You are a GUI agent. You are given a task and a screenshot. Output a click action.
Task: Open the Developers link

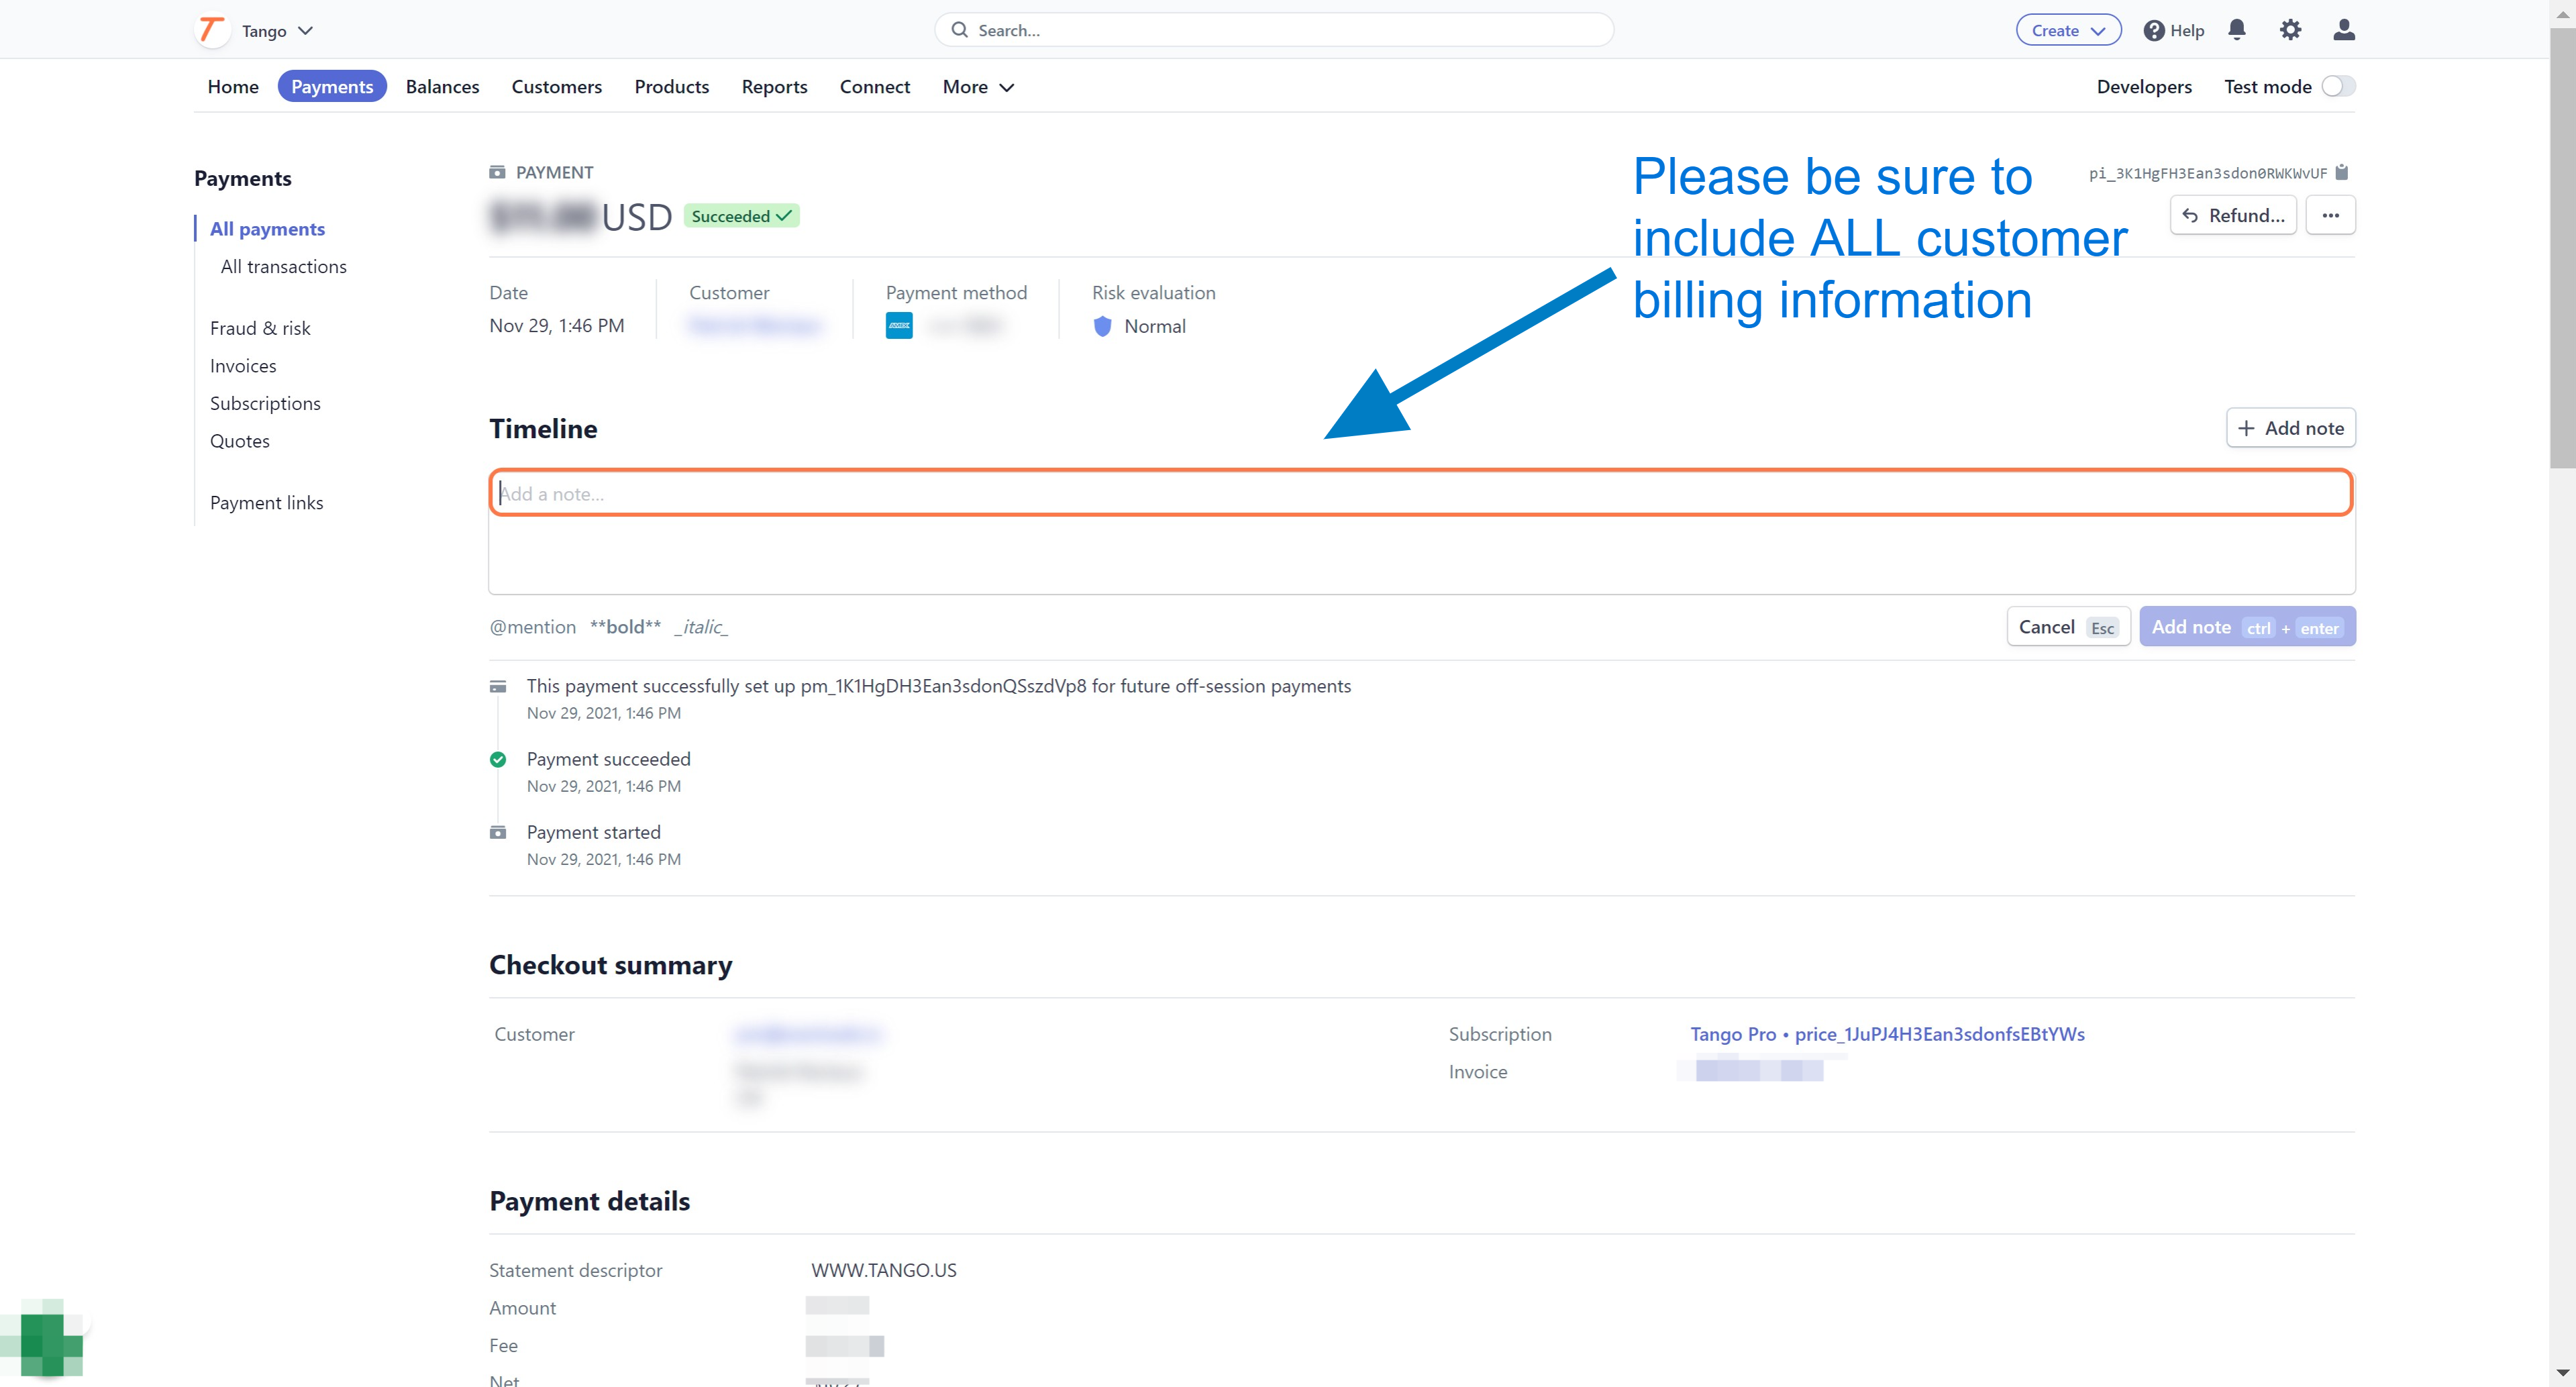2144,87
